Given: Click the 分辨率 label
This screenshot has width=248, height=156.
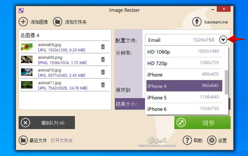Looking at the screenshot, I should [x=124, y=53].
